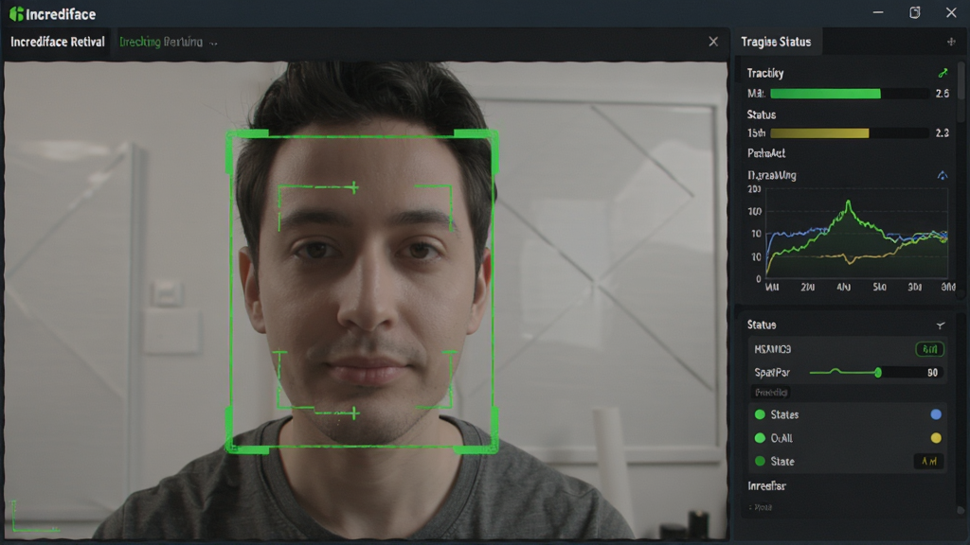
Task: Click the SpatPar value 90
Action: click(932, 373)
